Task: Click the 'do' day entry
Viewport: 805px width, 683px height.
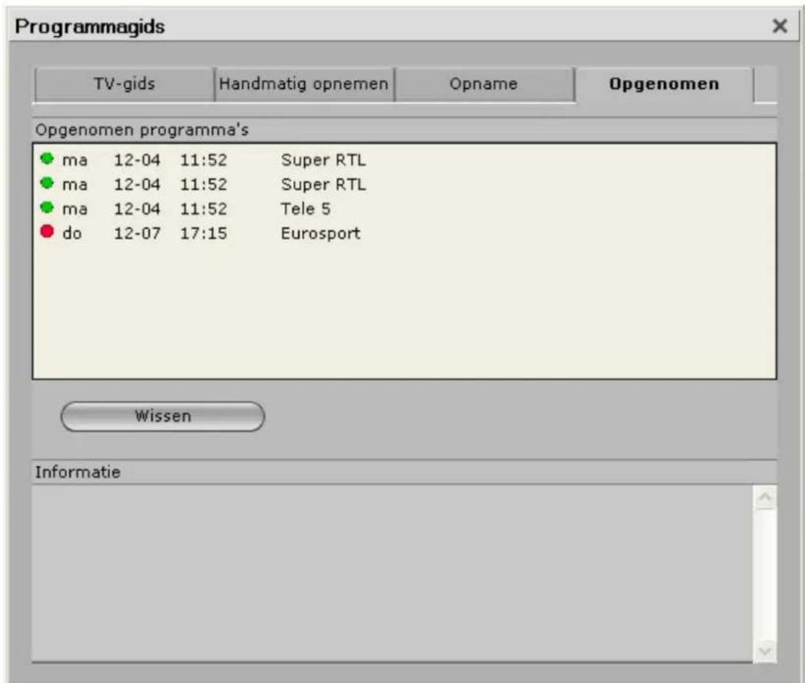Action: pyautogui.click(x=72, y=234)
